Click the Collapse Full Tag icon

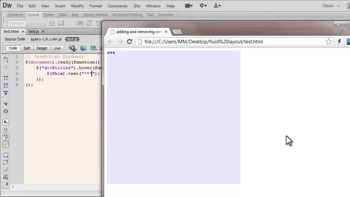(x=6, y=79)
